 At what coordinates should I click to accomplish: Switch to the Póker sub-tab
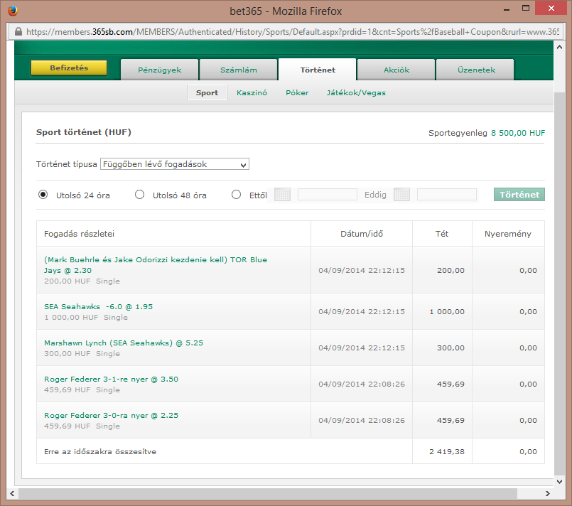[x=297, y=92]
